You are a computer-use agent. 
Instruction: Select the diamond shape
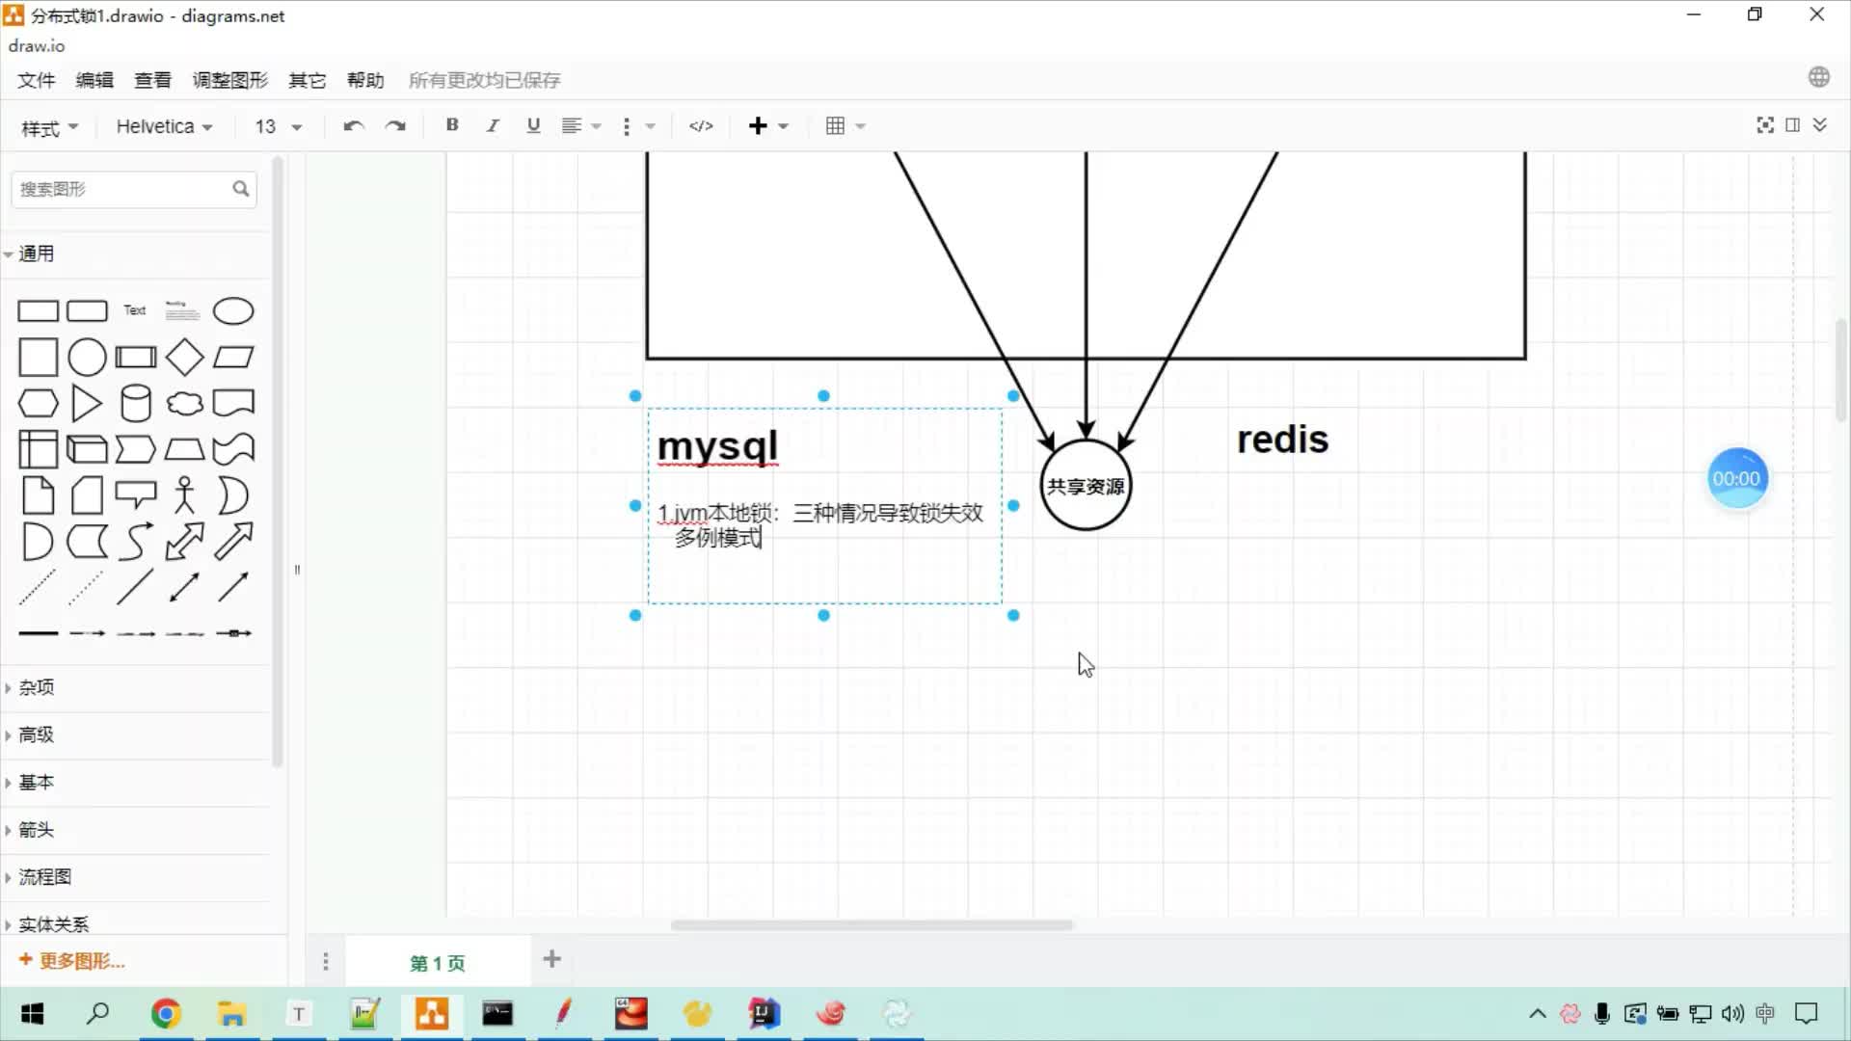click(x=184, y=358)
